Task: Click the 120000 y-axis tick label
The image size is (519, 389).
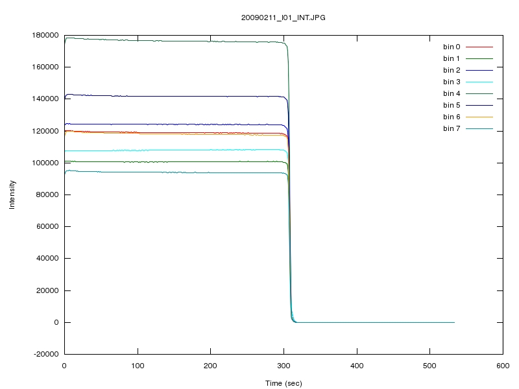Action: tap(45, 131)
